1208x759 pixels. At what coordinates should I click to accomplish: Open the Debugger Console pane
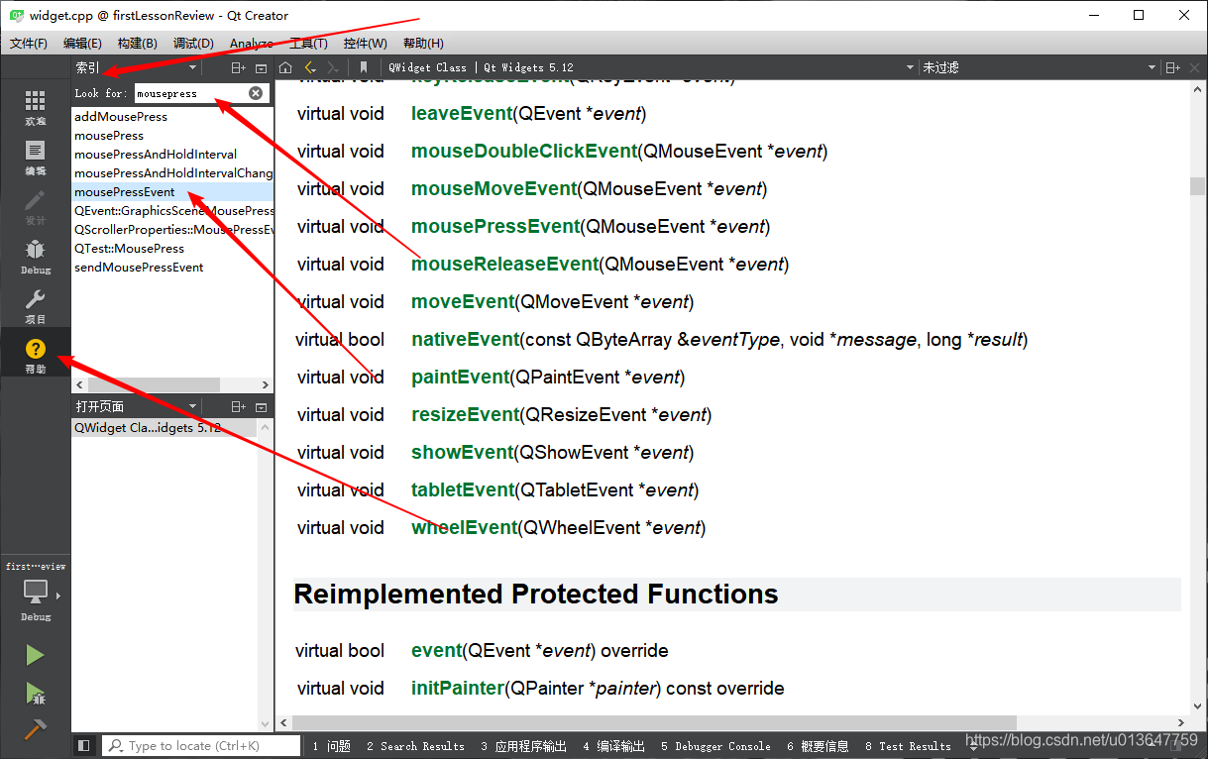pos(716,746)
